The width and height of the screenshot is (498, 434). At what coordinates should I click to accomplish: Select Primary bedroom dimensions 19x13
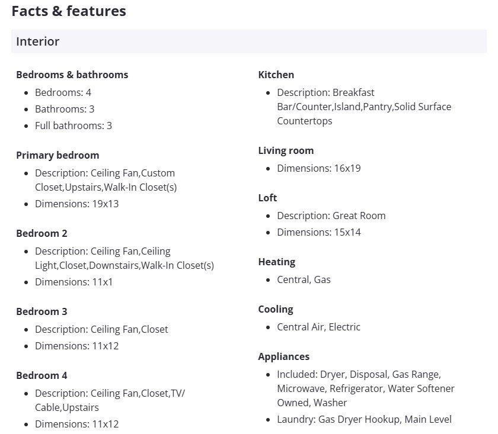click(x=76, y=204)
